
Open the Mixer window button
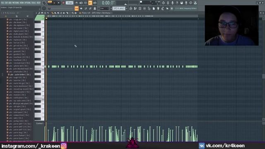145,8
